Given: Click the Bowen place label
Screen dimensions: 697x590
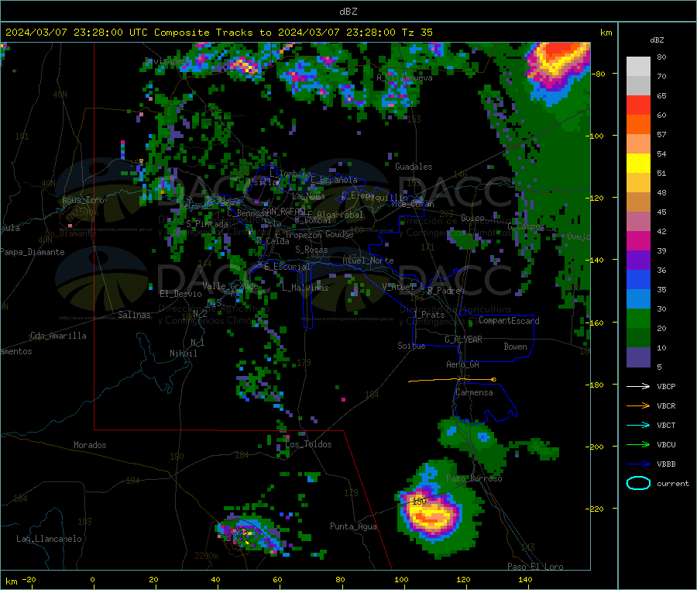Looking at the screenshot, I should coord(515,347).
